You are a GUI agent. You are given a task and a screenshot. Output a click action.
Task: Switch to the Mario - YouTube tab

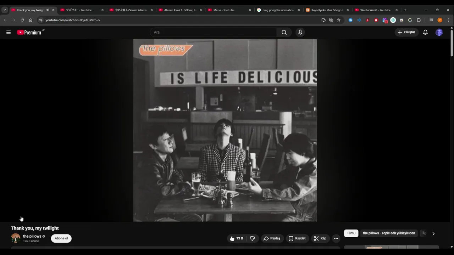(229, 10)
